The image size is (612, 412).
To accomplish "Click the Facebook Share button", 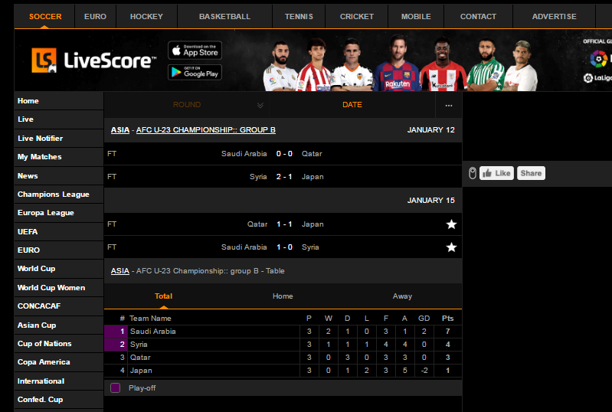I will tap(531, 173).
